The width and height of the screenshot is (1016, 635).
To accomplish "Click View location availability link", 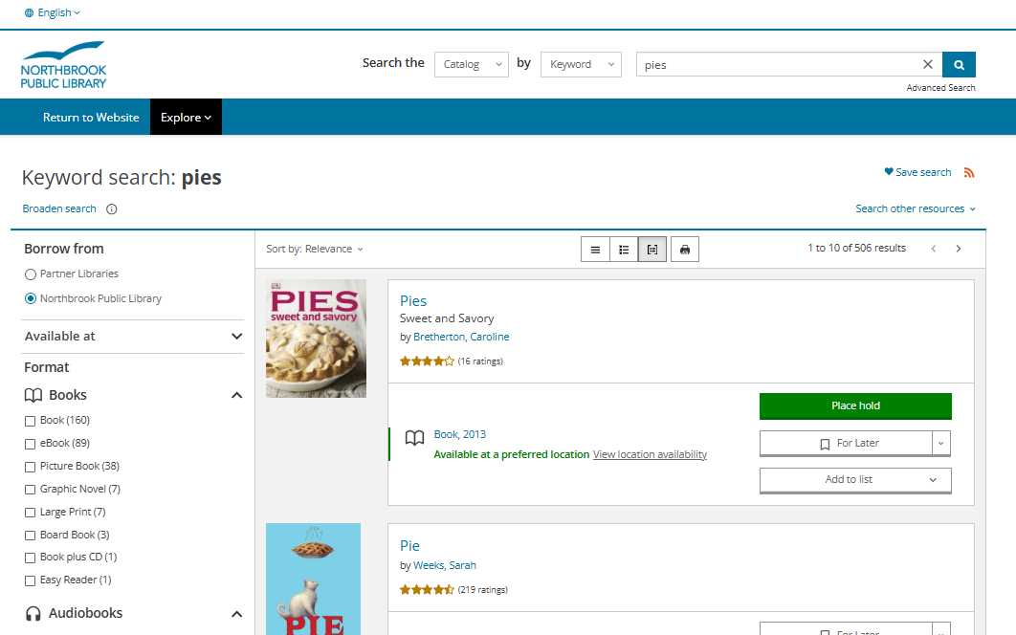I will tap(650, 454).
